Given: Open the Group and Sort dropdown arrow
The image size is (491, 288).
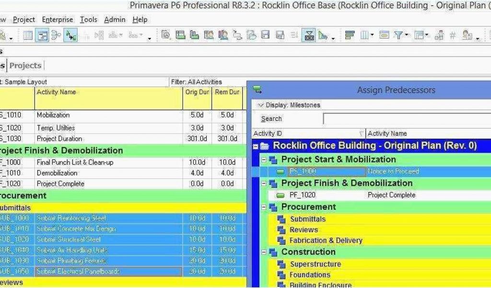Looking at the screenshot, I should 427,35.
